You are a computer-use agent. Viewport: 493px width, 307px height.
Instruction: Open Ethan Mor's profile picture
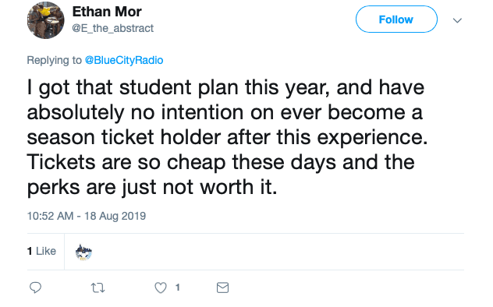(x=45, y=20)
